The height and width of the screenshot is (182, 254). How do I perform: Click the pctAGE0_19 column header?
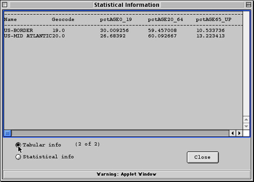116,20
